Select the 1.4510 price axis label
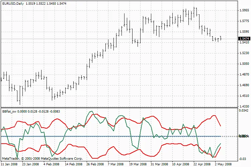Image resolution: width=251 pixels, height=167 pixels. (244, 96)
